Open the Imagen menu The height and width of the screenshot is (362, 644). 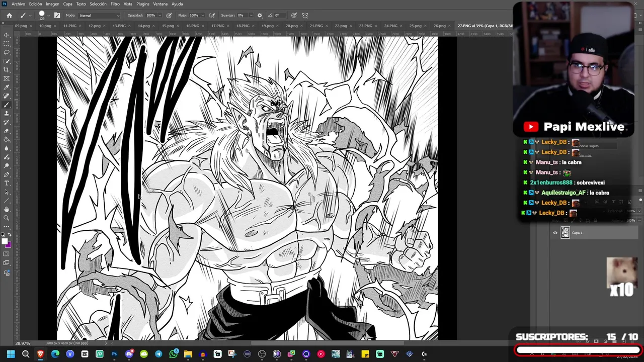pos(52,4)
